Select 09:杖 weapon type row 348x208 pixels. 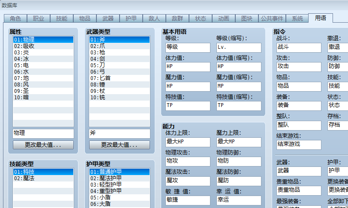tap(120, 91)
